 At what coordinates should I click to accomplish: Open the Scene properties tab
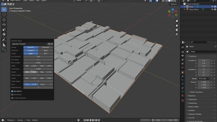click(x=182, y=64)
